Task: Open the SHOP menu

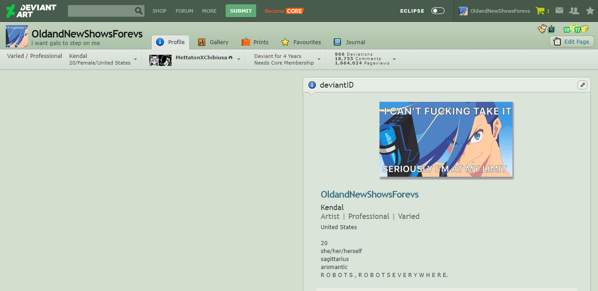Action: tap(159, 11)
